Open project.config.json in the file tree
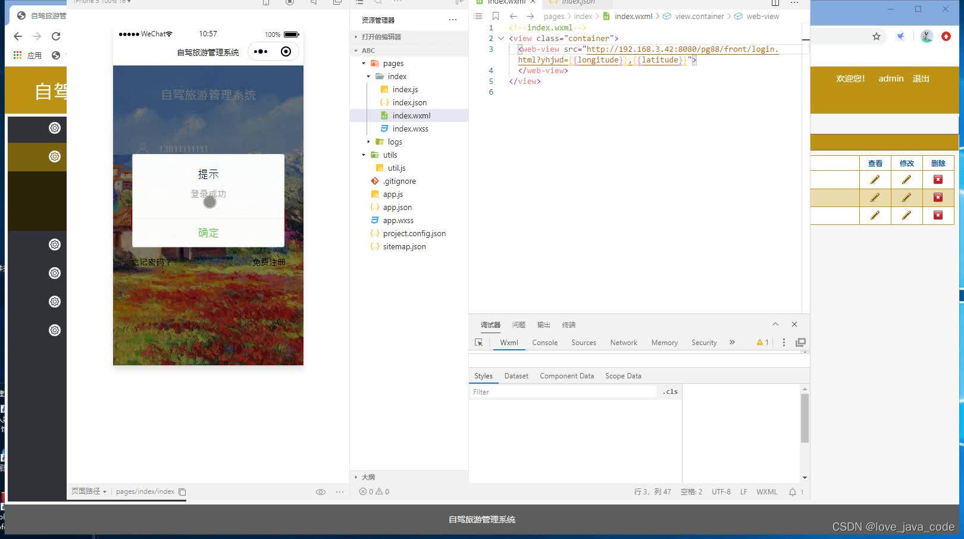Screen dimensions: 964x539 click(414, 233)
